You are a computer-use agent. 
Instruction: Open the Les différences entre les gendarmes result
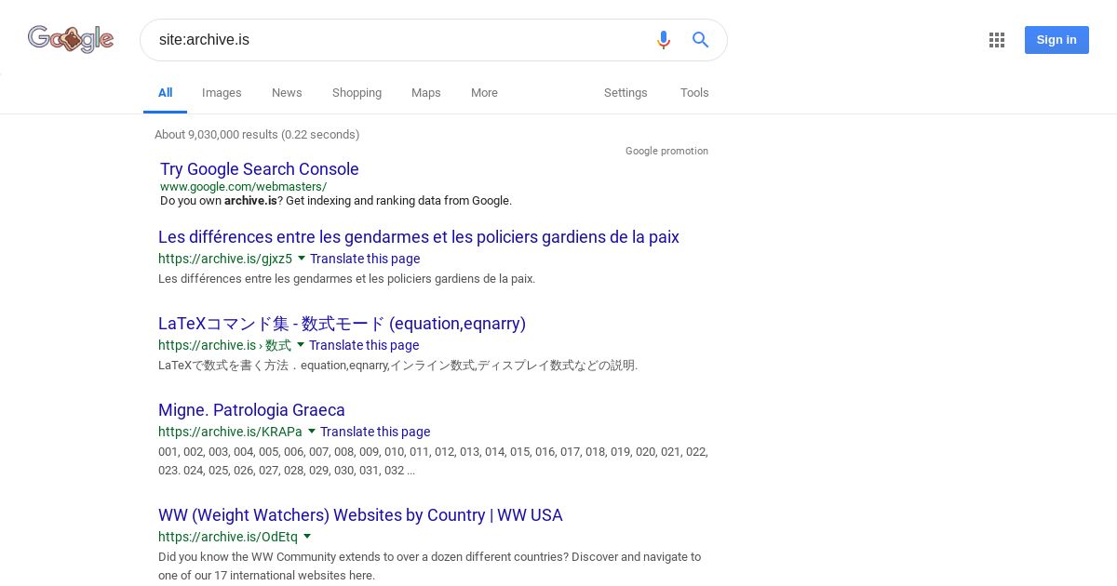point(419,237)
